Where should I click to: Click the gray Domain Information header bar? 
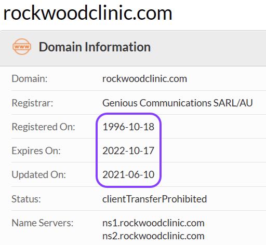pyautogui.click(x=133, y=48)
